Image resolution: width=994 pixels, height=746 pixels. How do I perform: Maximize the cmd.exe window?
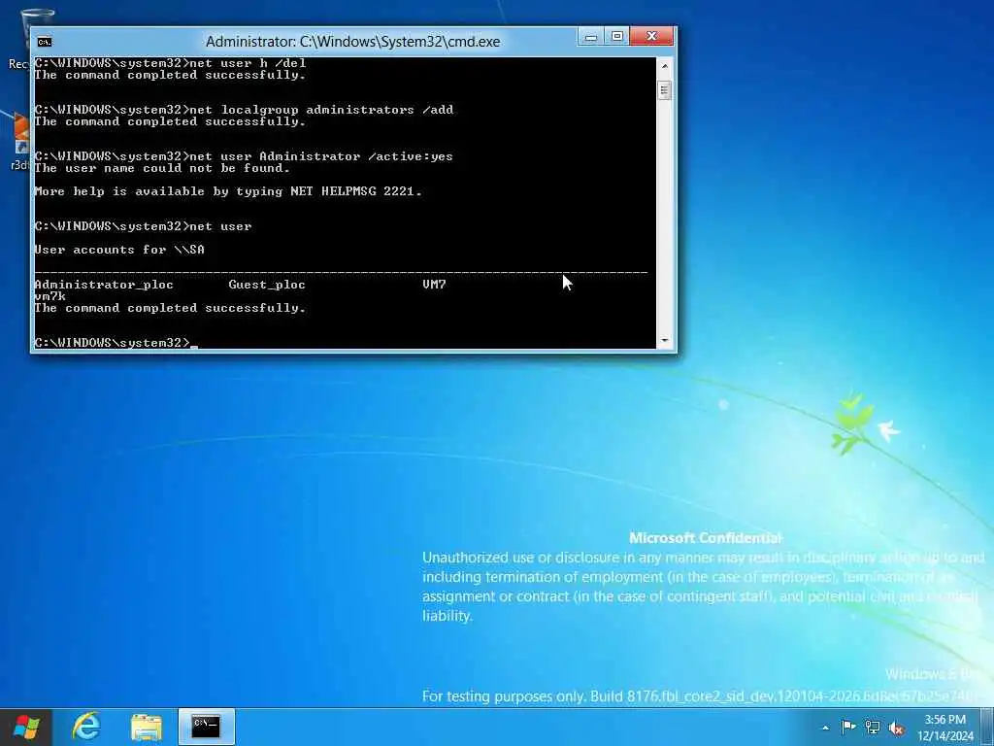(x=616, y=37)
